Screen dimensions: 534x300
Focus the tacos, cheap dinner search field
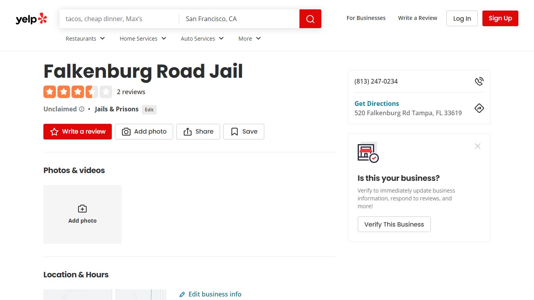119,19
